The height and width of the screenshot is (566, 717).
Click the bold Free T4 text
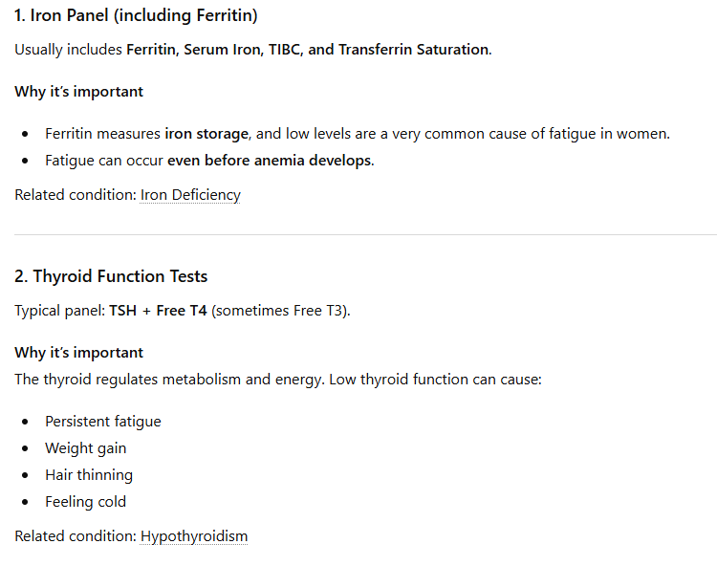click(x=182, y=311)
